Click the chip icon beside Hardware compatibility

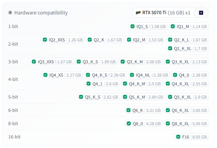point(10,13)
